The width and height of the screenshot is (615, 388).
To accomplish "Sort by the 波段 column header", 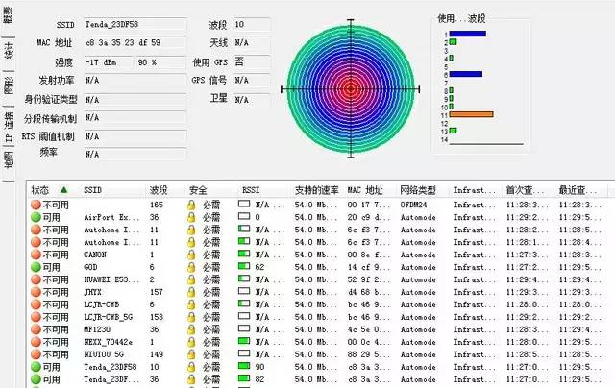I will (x=159, y=190).
